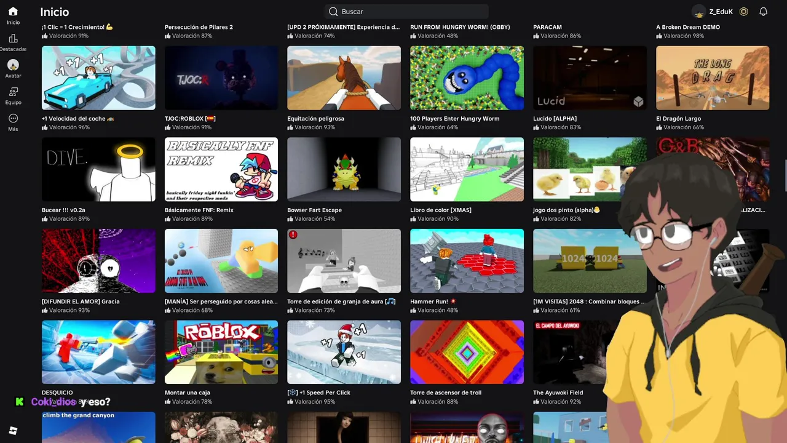Open the notifications bell icon
The width and height of the screenshot is (787, 443).
tap(763, 12)
